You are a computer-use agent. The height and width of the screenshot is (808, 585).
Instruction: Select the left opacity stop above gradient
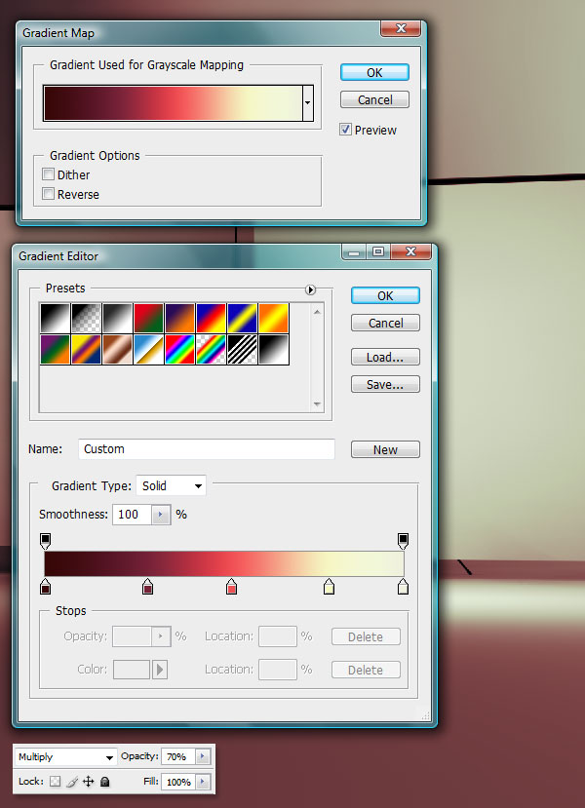click(x=46, y=541)
